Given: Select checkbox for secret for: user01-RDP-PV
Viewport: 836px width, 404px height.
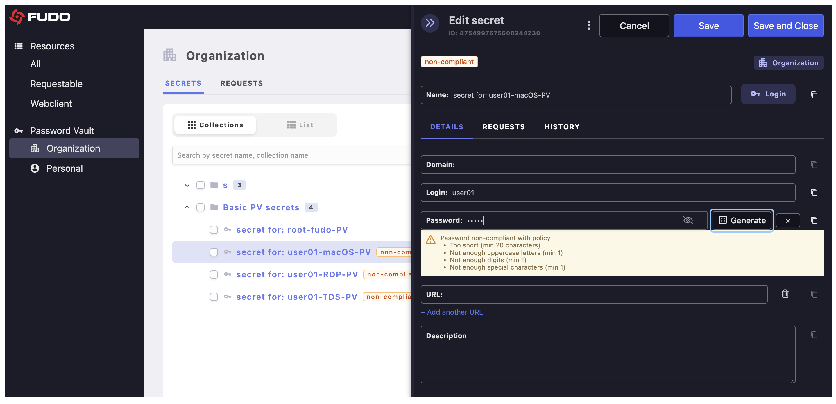Looking at the screenshot, I should [214, 274].
